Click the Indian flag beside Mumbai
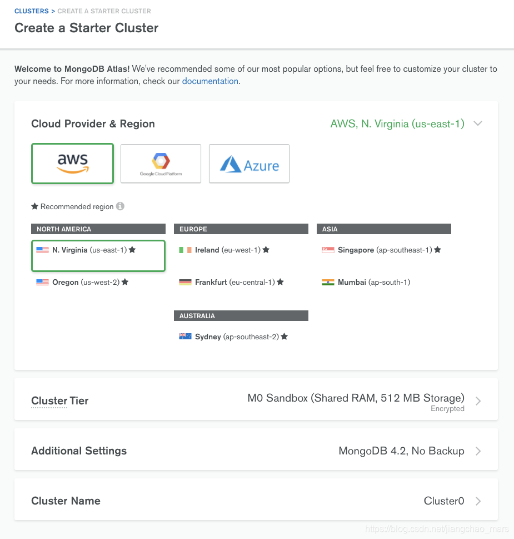Viewport: 514px width, 539px height. pyautogui.click(x=328, y=282)
